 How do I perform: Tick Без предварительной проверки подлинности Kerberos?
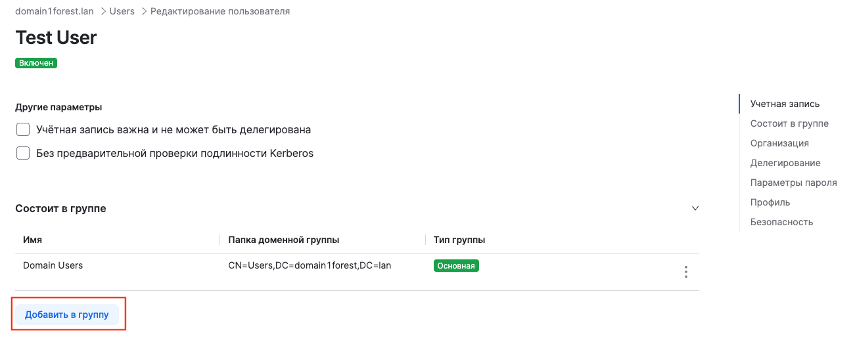point(23,153)
